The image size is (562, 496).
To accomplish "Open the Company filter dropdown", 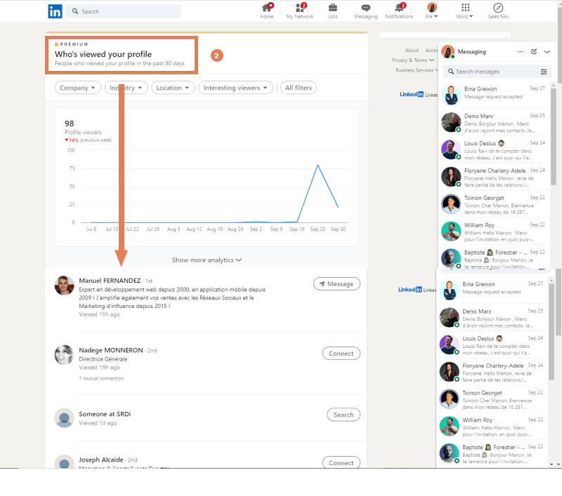I will click(x=77, y=88).
